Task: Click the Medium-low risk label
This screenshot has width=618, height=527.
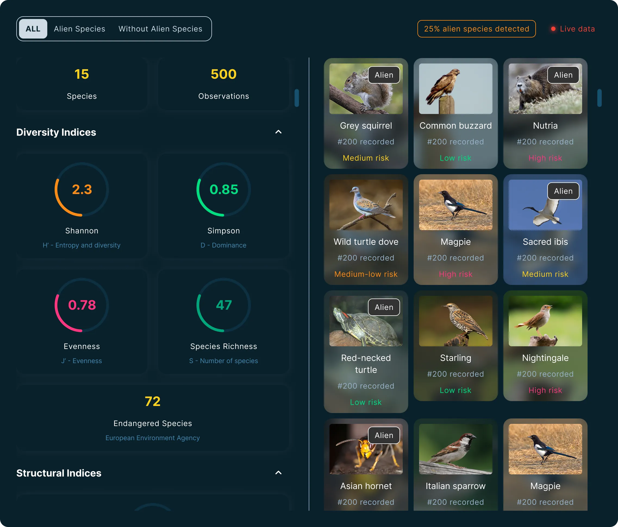Action: click(366, 274)
